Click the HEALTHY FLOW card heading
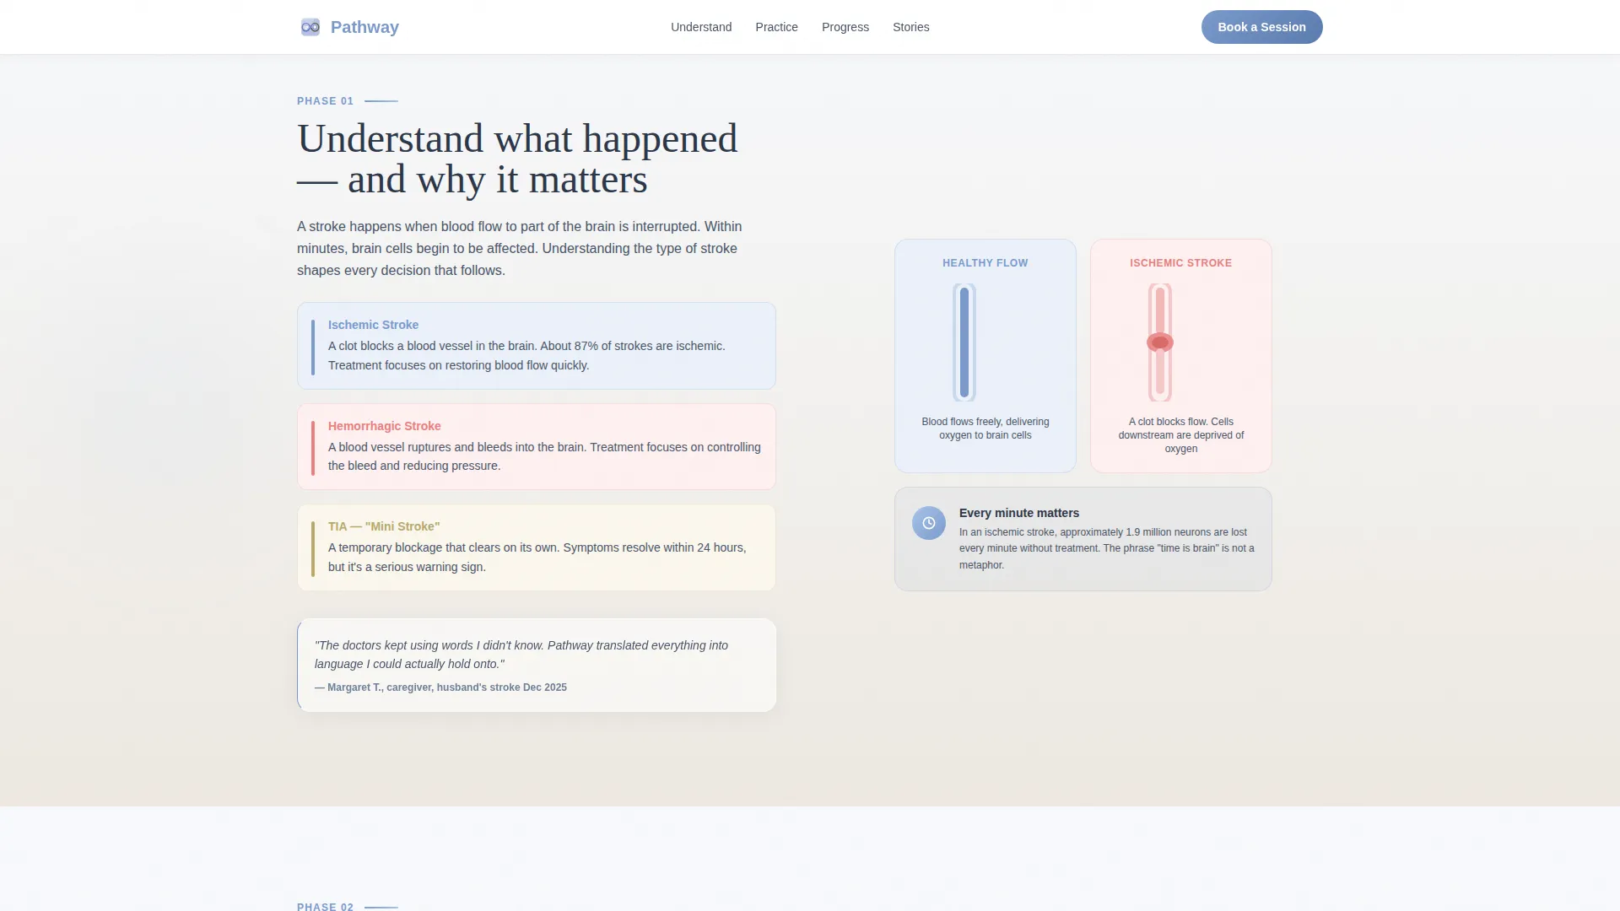Image resolution: width=1620 pixels, height=911 pixels. [985, 263]
